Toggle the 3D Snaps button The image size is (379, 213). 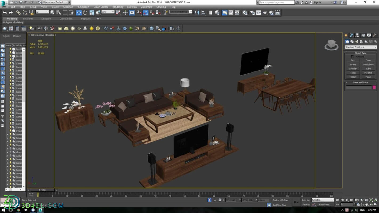pos(139,13)
